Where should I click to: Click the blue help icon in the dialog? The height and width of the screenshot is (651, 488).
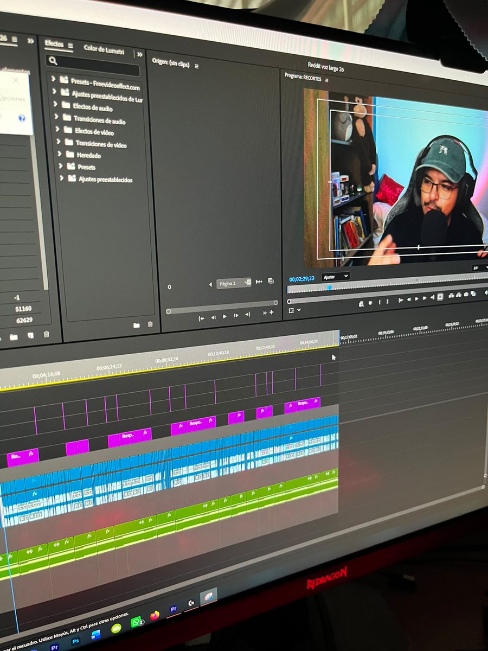pyautogui.click(x=22, y=118)
